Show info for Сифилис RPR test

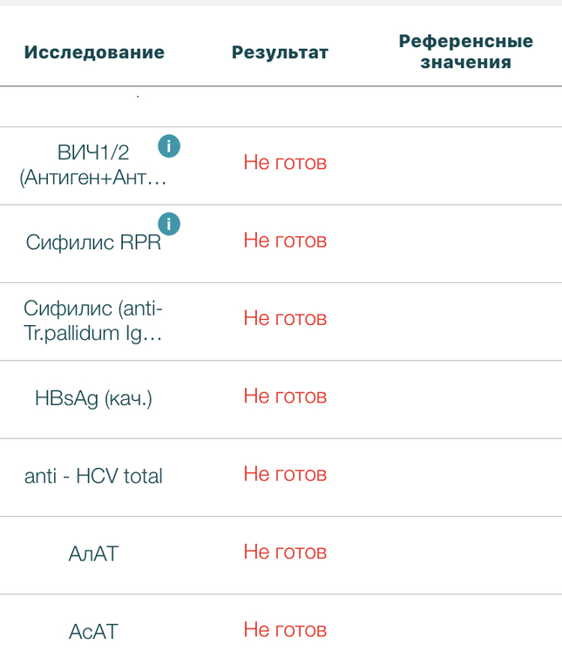tap(169, 224)
